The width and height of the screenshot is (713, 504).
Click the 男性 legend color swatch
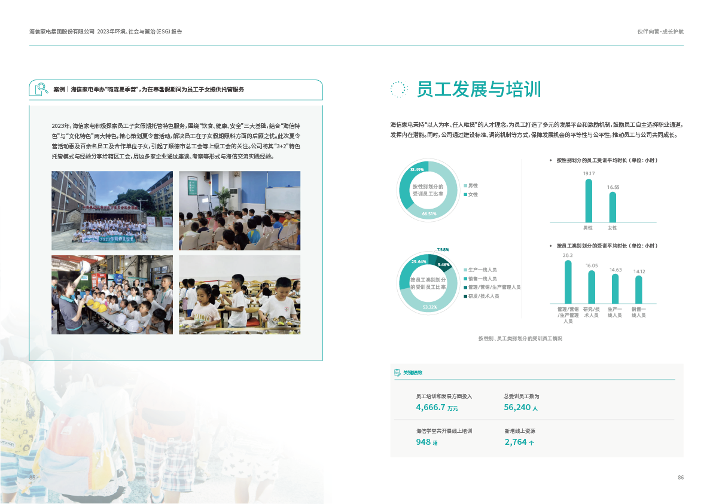(465, 186)
